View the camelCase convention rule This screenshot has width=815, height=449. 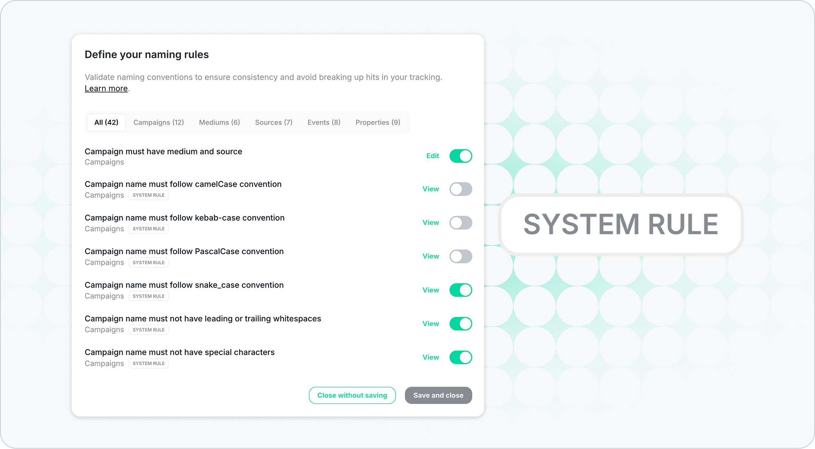click(430, 189)
